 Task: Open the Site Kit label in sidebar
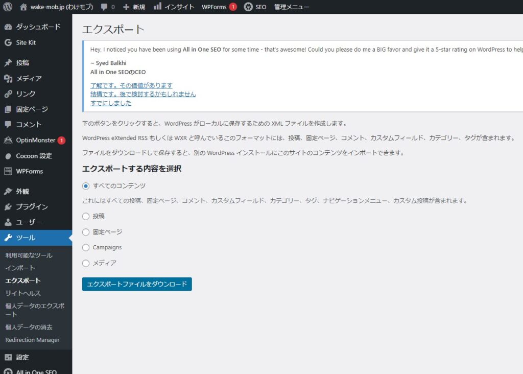[x=26, y=42]
